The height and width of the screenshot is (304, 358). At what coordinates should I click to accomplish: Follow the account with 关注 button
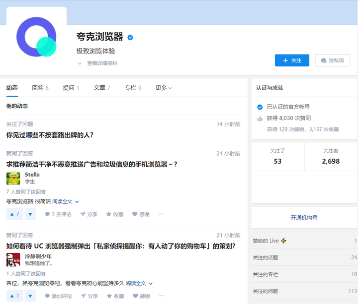[x=292, y=61]
